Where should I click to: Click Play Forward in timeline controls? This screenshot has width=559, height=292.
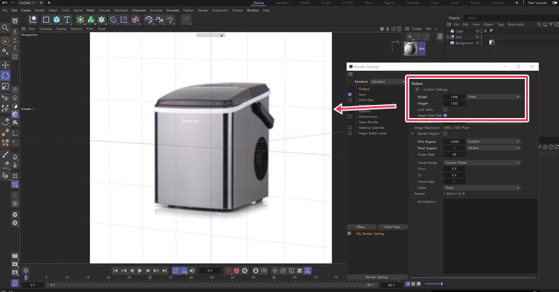tap(140, 271)
